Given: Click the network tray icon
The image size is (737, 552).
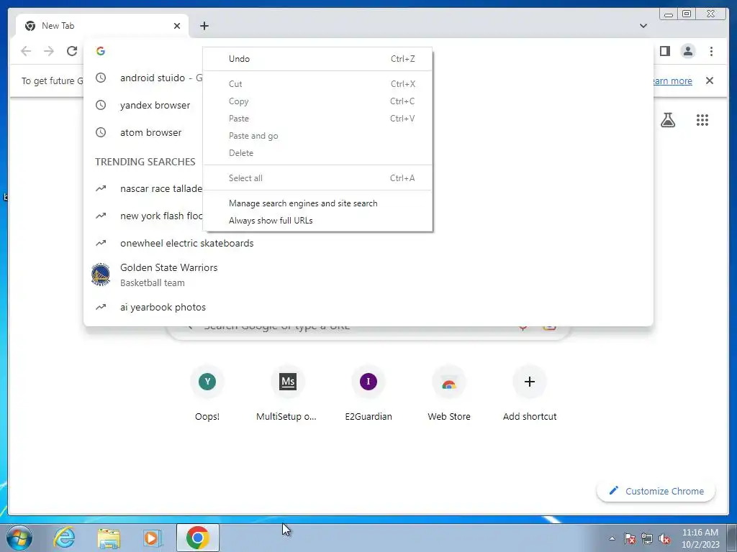Looking at the screenshot, I should (x=647, y=538).
